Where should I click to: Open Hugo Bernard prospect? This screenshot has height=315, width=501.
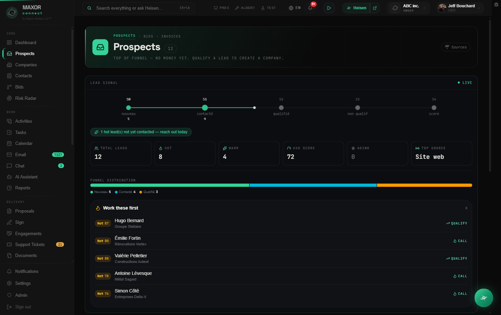click(x=129, y=220)
